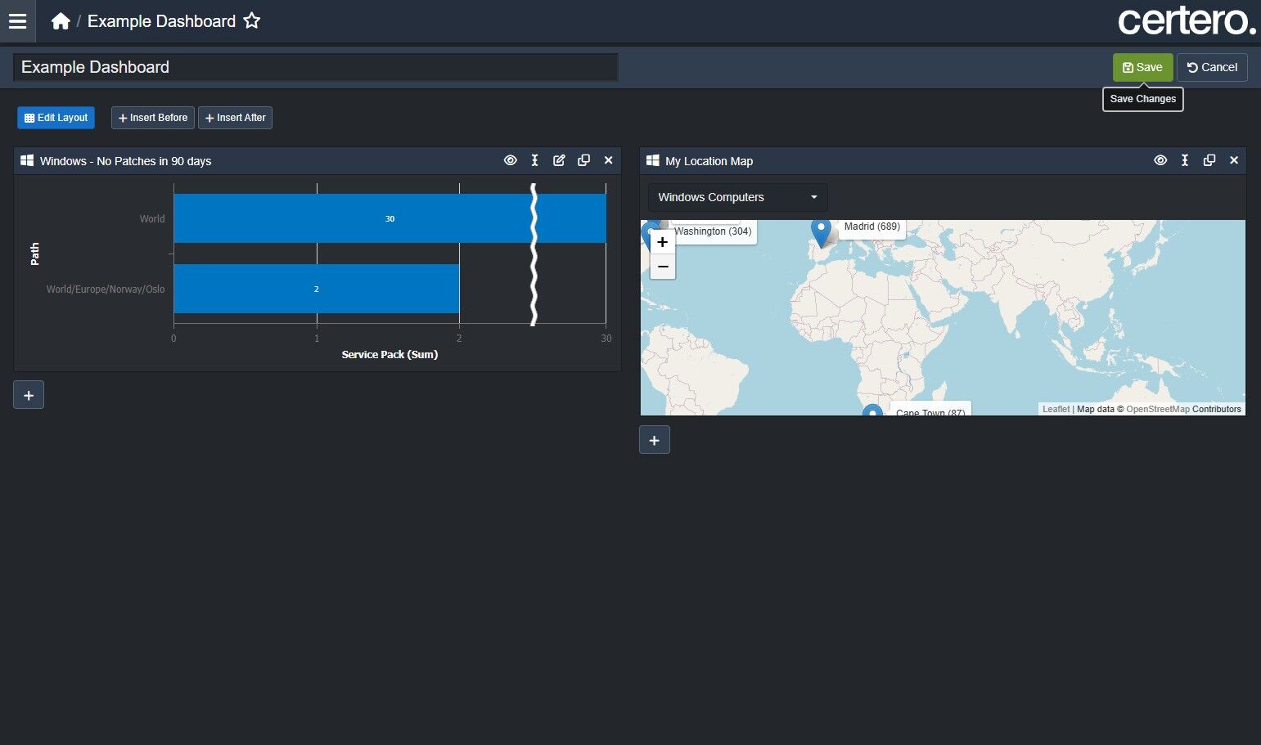The width and height of the screenshot is (1261, 745).
Task: Click the Certero logo
Action: 1187,21
